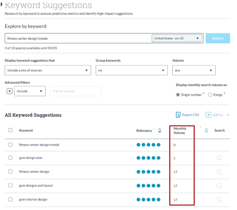Select the Single number radio option
237x210 pixels.
[x=178, y=95]
